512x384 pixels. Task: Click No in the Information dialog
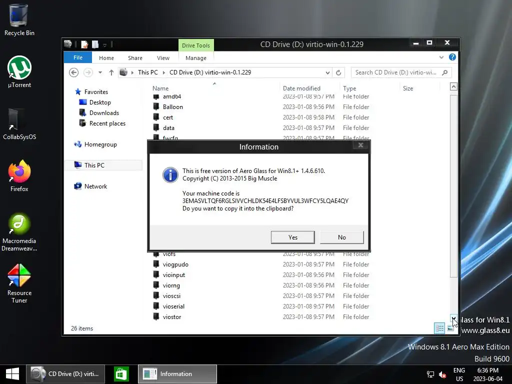(342, 237)
